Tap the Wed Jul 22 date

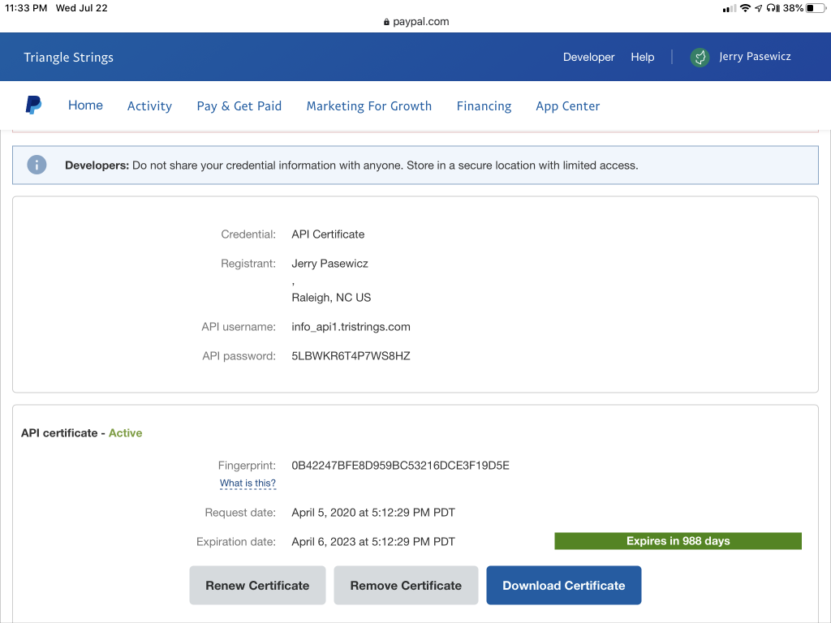tap(82, 8)
